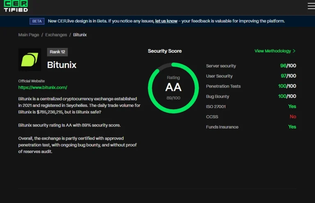The image size is (315, 203).
Task: Click the CCSS label
Action: (212, 117)
